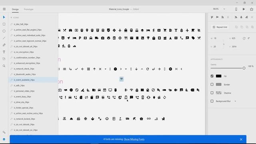Image resolution: width=256 pixels, height=144 pixels.
Task: Open the gray Border color swatch
Action: pos(219,84)
